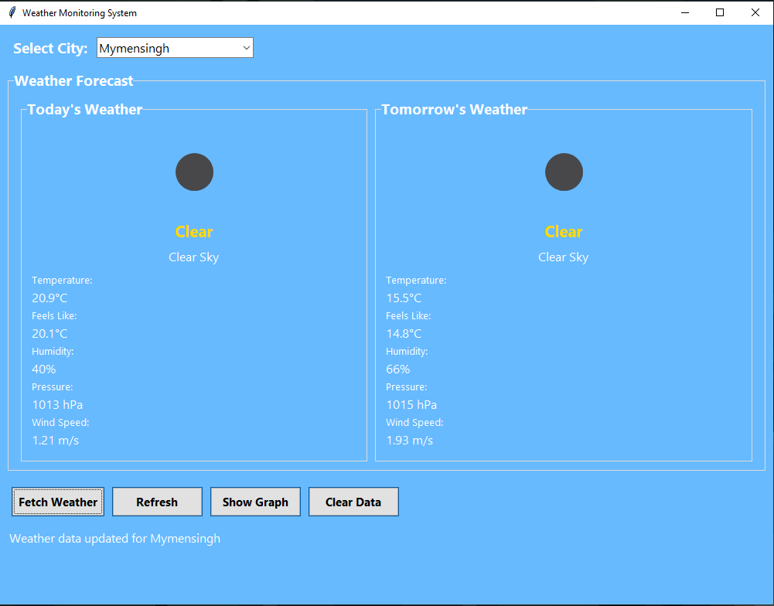The width and height of the screenshot is (774, 606).
Task: Maximize the Weather Monitoring System window
Action: (720, 12)
